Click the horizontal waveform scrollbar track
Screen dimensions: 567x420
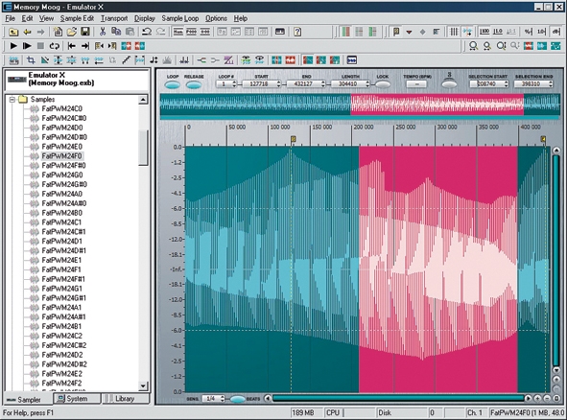[398, 398]
